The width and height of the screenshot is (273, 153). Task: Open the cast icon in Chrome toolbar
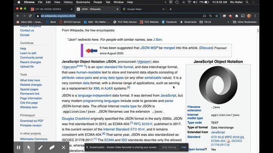pyautogui.click(x=243, y=16)
